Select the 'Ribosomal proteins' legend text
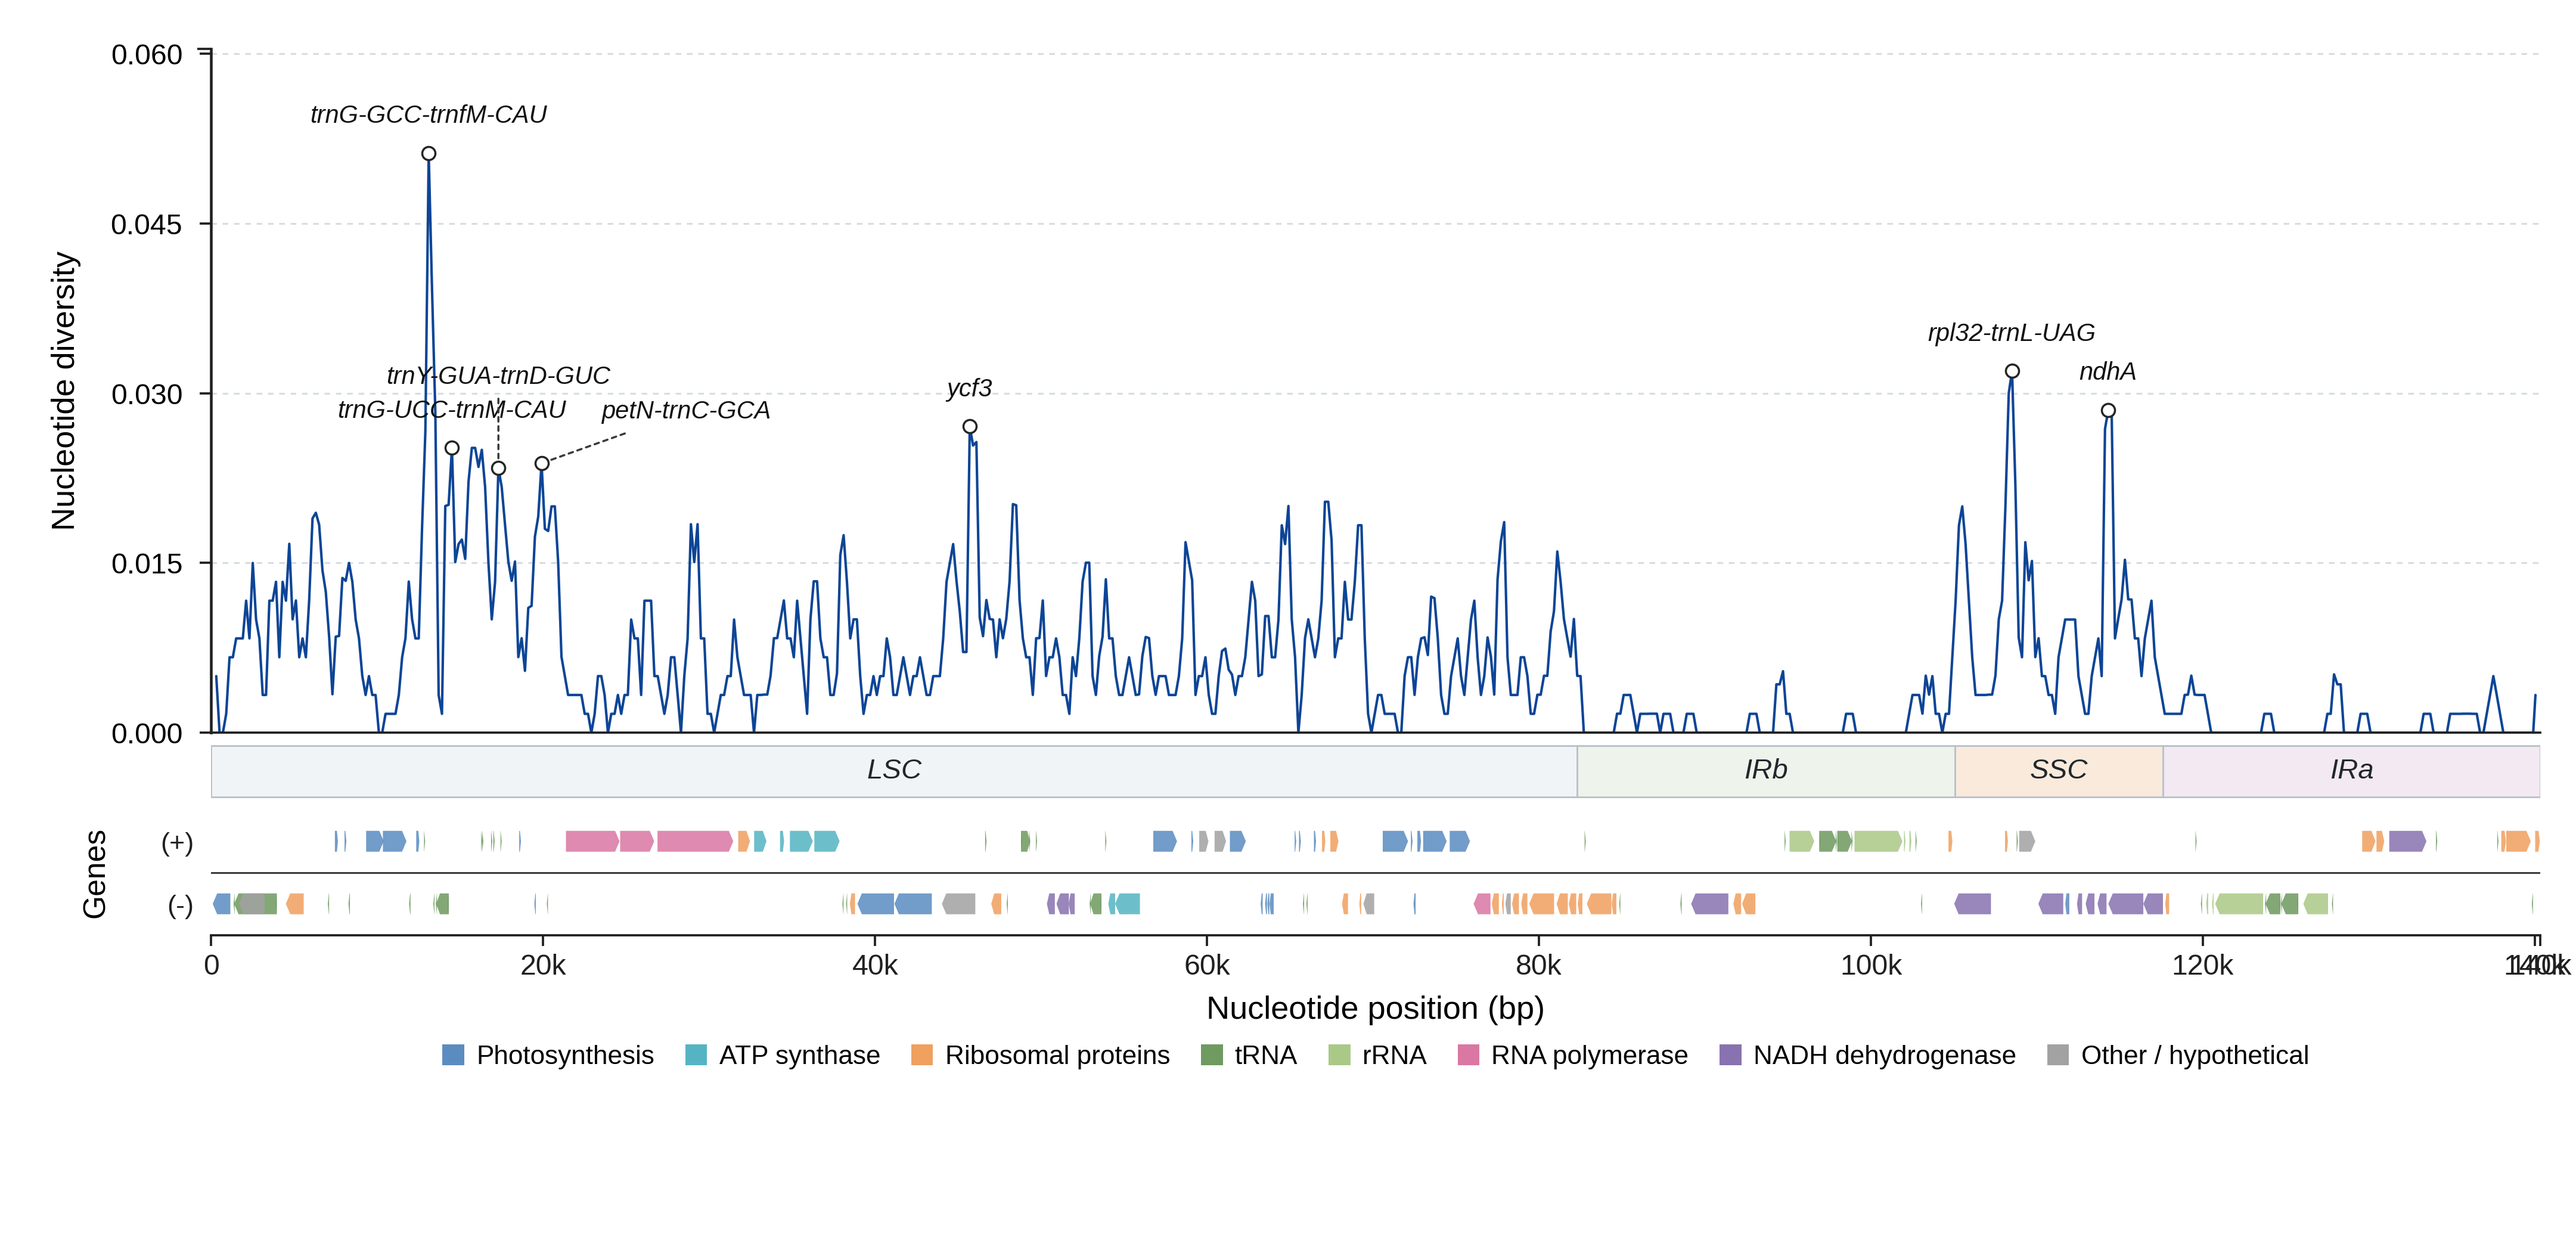Screen dimensions: 2576x1253 (1057, 1055)
